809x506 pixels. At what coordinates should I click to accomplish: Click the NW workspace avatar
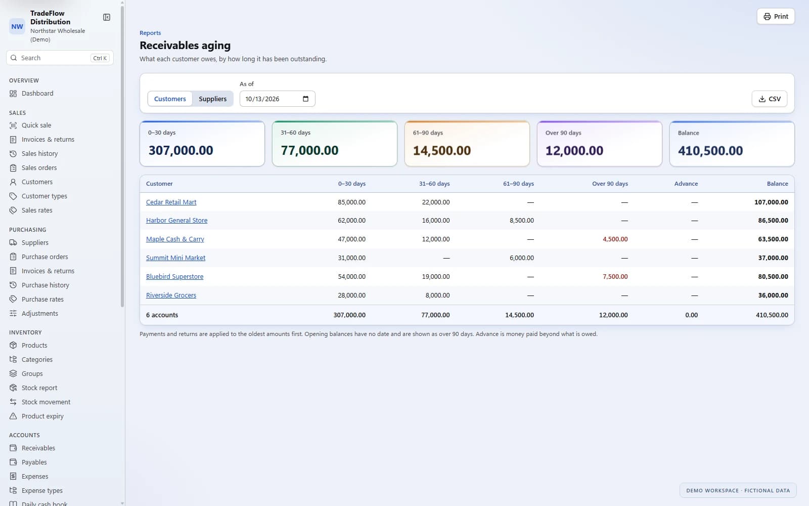tap(17, 26)
